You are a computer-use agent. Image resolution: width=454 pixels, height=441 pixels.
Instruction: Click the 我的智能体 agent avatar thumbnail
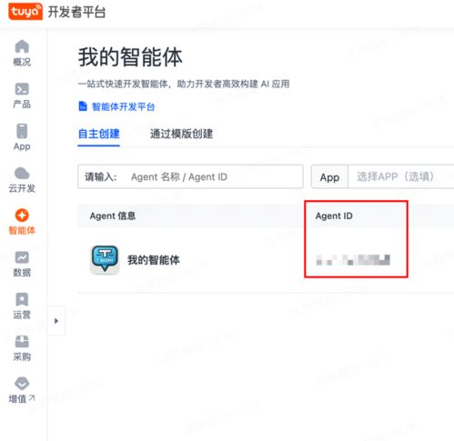point(105,260)
